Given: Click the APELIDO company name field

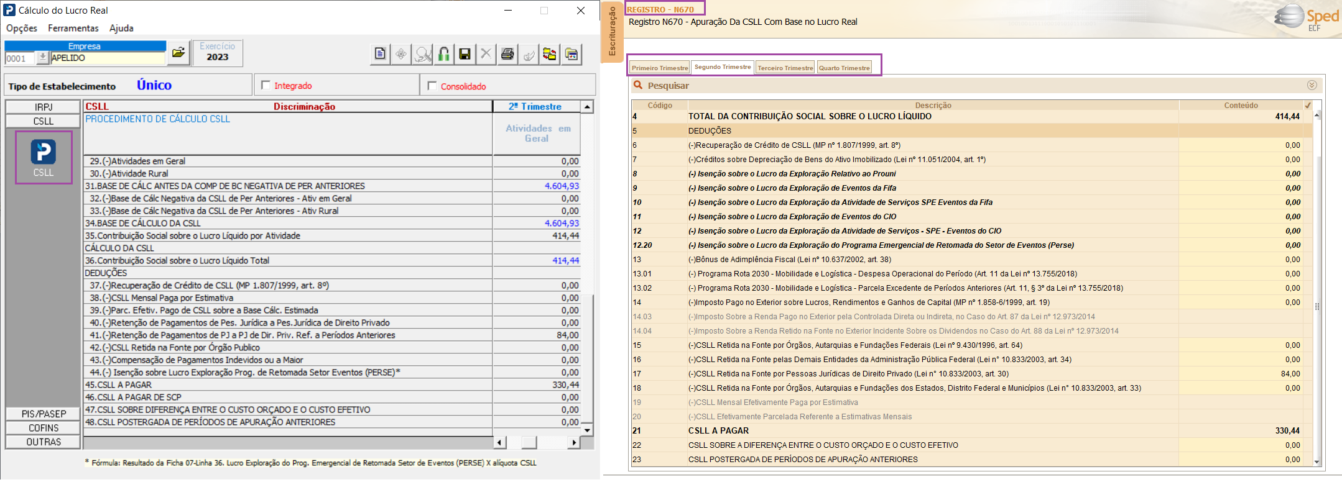Looking at the screenshot, I should click(x=108, y=58).
